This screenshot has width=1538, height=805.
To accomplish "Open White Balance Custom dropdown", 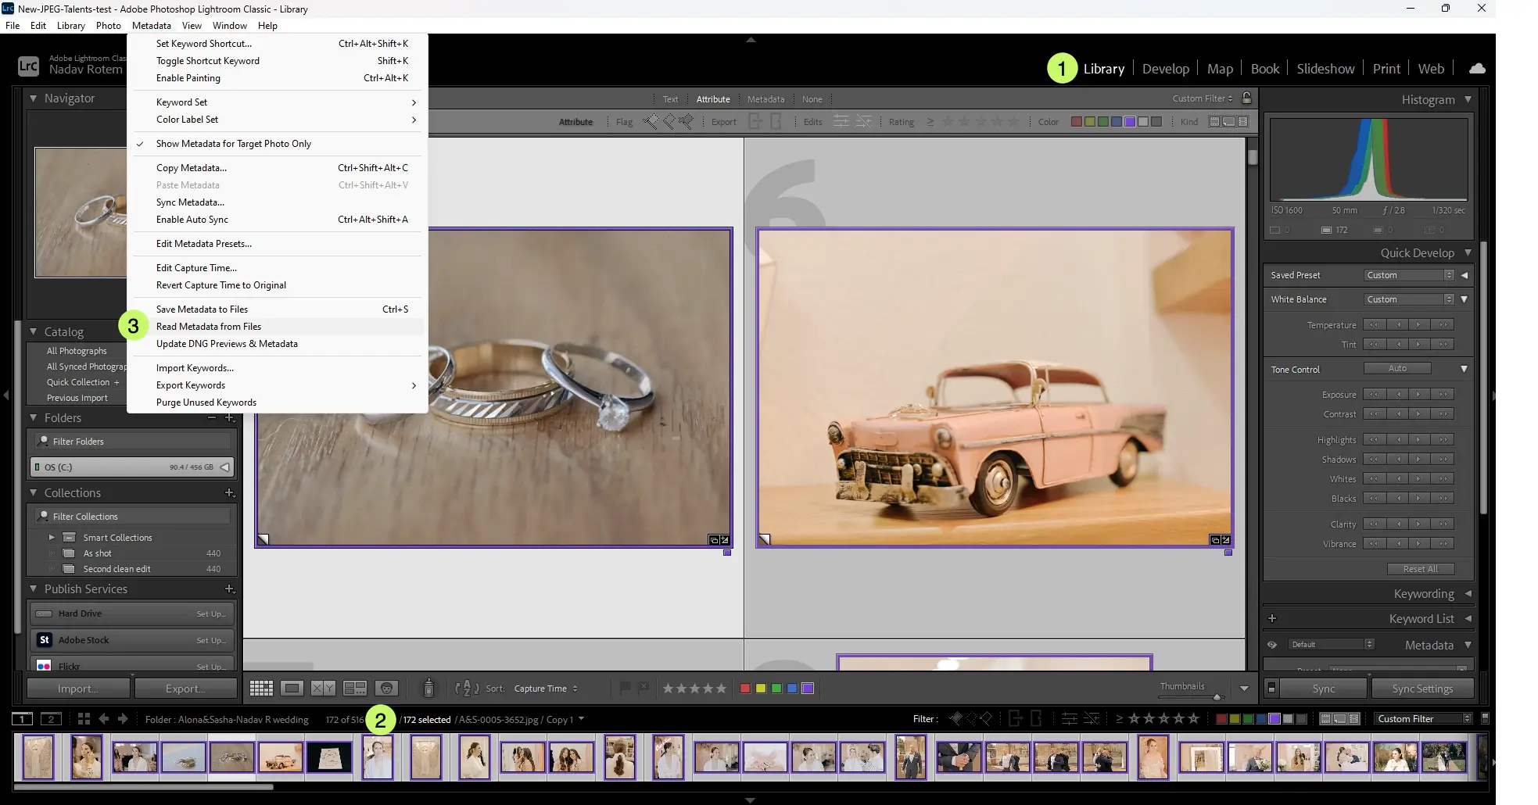I will (x=1409, y=299).
